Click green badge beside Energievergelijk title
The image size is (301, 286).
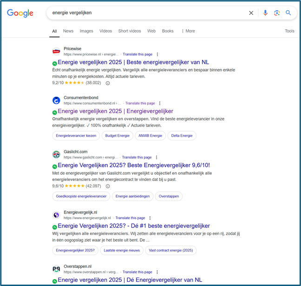point(54,227)
